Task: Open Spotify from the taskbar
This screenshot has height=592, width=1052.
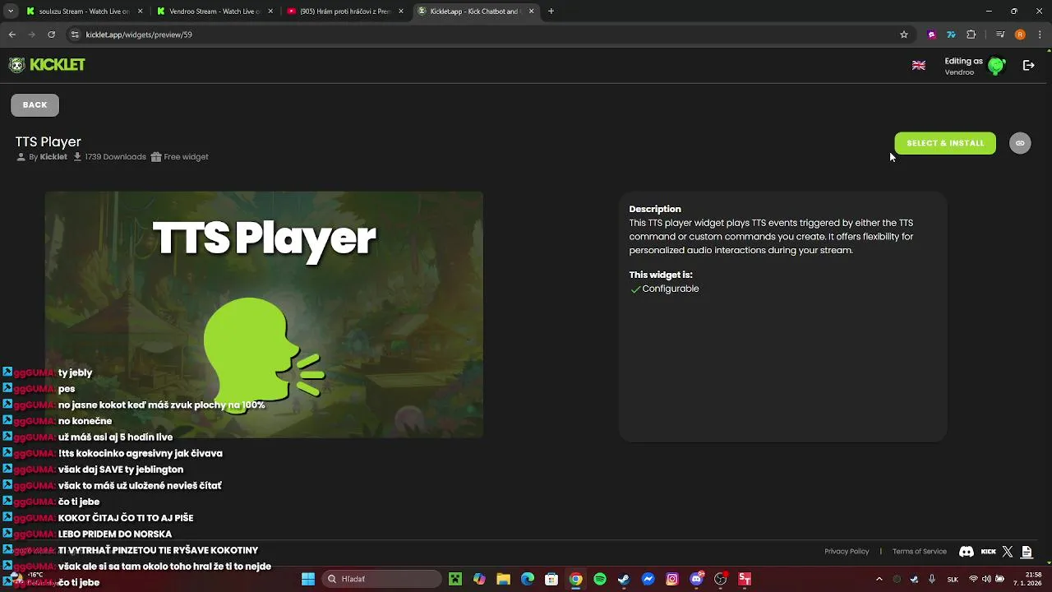Action: click(600, 579)
